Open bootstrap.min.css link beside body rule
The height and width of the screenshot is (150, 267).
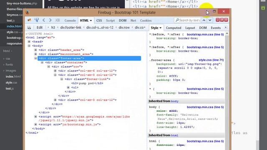205,107
